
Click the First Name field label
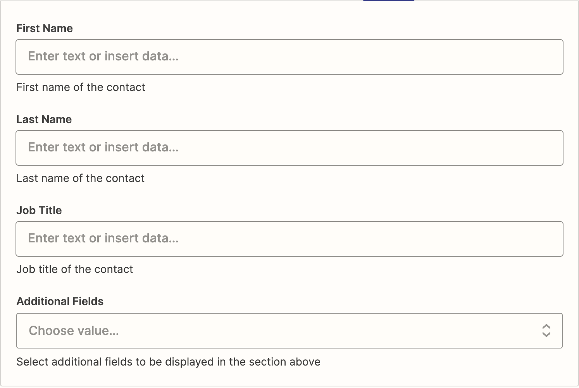(x=45, y=28)
